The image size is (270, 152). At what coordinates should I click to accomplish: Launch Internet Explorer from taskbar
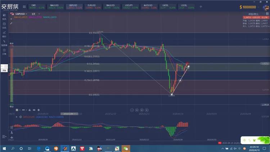[x=39, y=148]
